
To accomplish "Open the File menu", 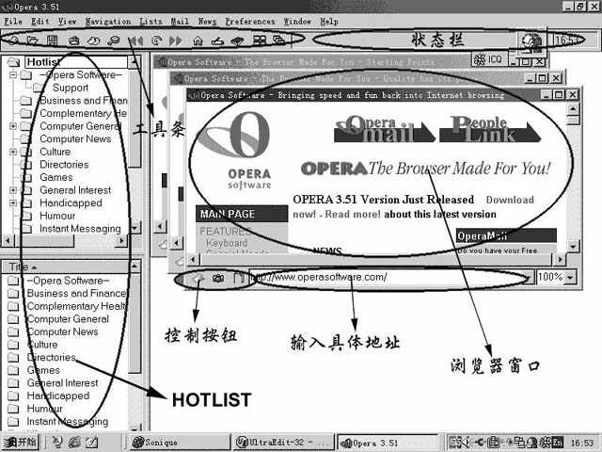I will pyautogui.click(x=13, y=22).
